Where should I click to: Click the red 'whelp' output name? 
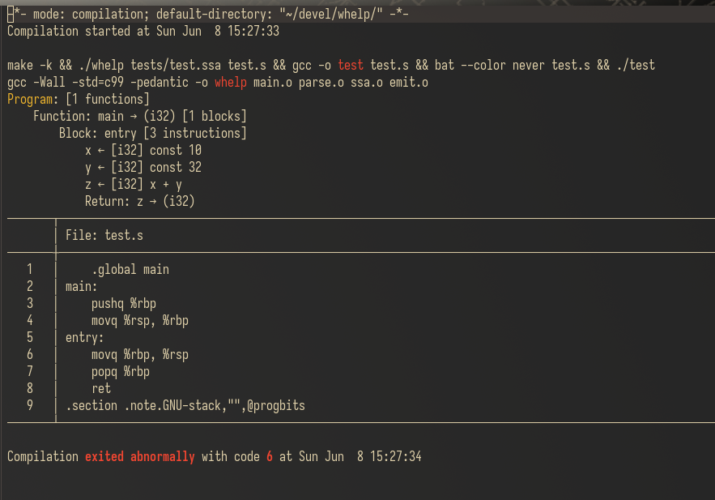click(x=231, y=82)
